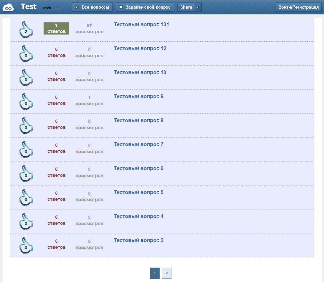Open the question Тестовый вопрос 9
This screenshot has height=282, width=324.
pos(139,97)
